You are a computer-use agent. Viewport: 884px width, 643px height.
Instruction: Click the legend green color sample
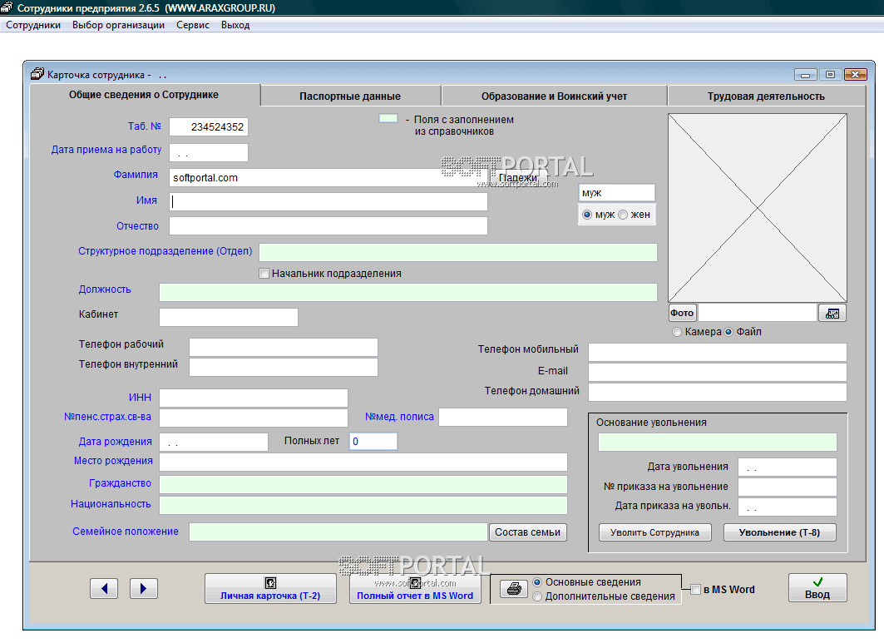[x=388, y=118]
